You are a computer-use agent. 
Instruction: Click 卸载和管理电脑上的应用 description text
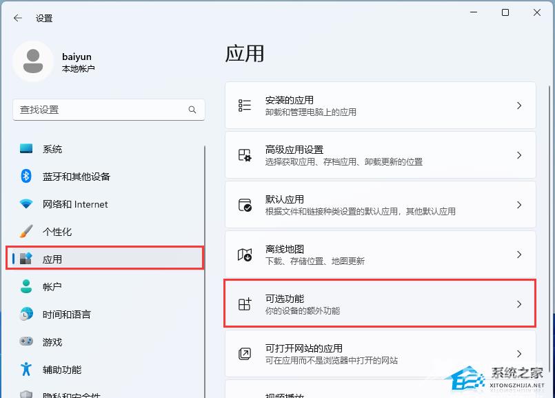pos(311,112)
